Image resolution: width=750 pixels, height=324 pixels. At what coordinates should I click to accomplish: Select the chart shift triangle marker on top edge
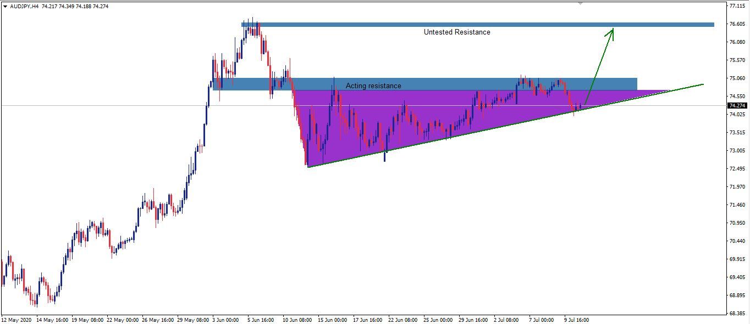click(x=580, y=3)
